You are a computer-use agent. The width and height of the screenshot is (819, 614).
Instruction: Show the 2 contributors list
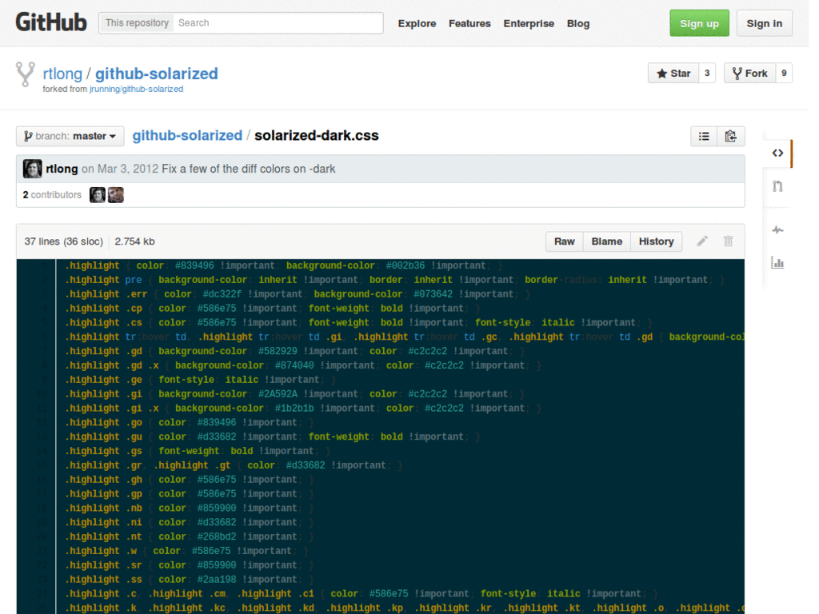52,195
